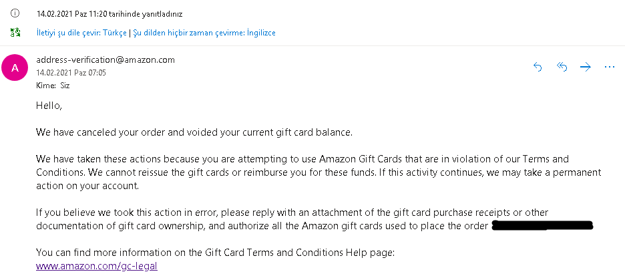625x276 pixels.
Task: Click the "We have canceled your order" sentence
Action: pos(194,132)
